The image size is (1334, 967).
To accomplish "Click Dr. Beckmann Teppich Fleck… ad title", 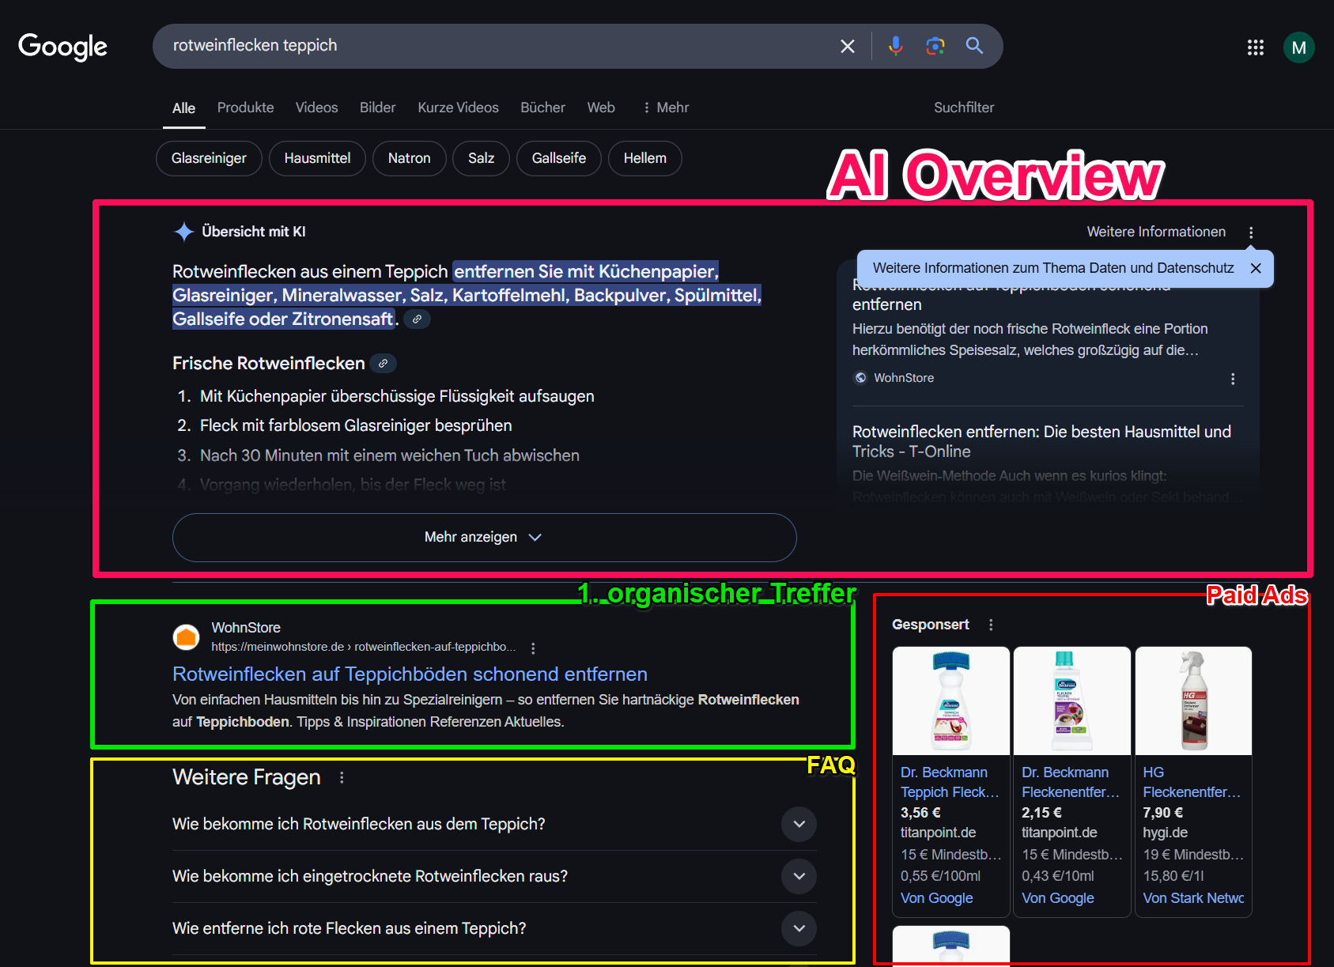I will click(x=950, y=782).
